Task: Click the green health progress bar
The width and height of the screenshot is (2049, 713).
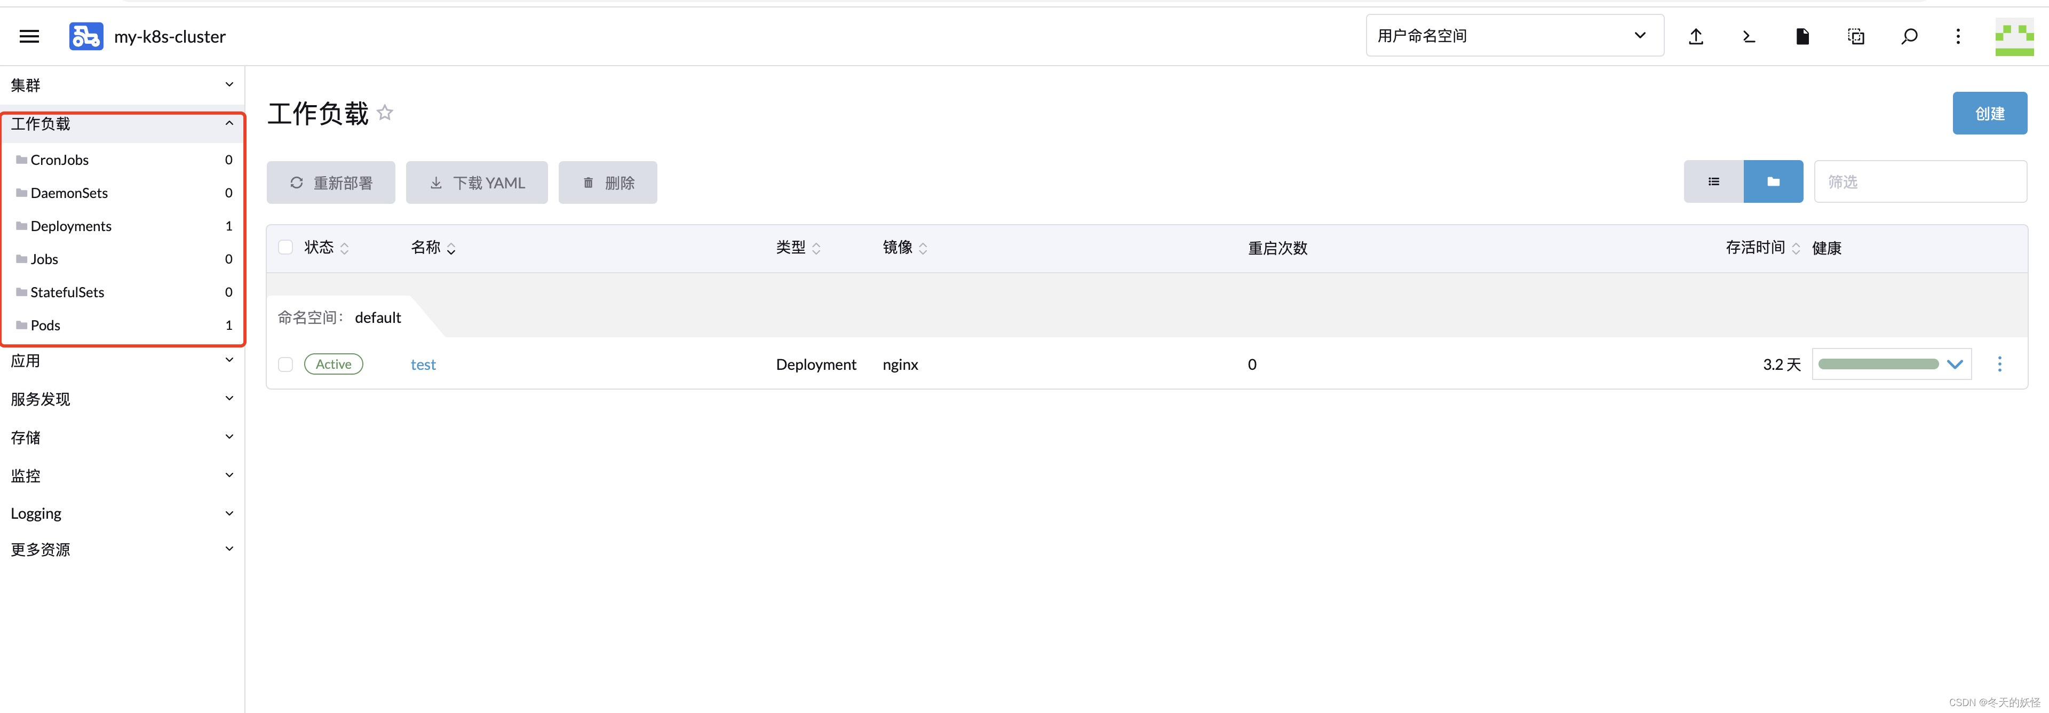Action: coord(1879,363)
